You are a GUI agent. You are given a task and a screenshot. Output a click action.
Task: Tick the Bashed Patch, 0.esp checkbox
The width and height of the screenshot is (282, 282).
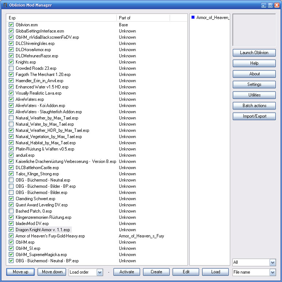[11, 211]
